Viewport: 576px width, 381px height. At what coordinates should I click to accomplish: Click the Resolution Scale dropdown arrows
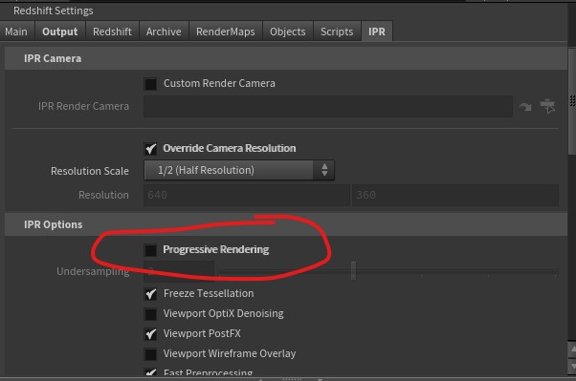coord(324,170)
